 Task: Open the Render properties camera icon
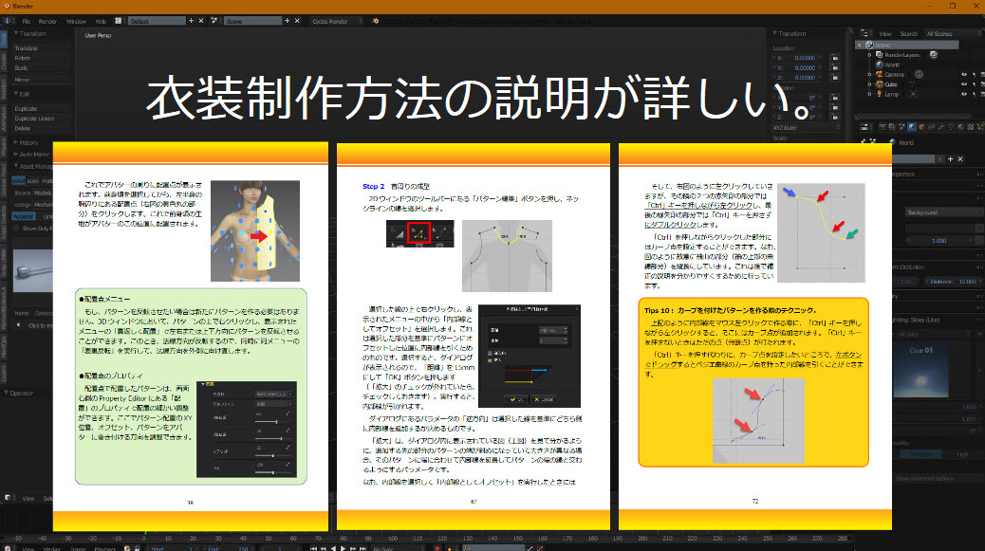point(883,127)
